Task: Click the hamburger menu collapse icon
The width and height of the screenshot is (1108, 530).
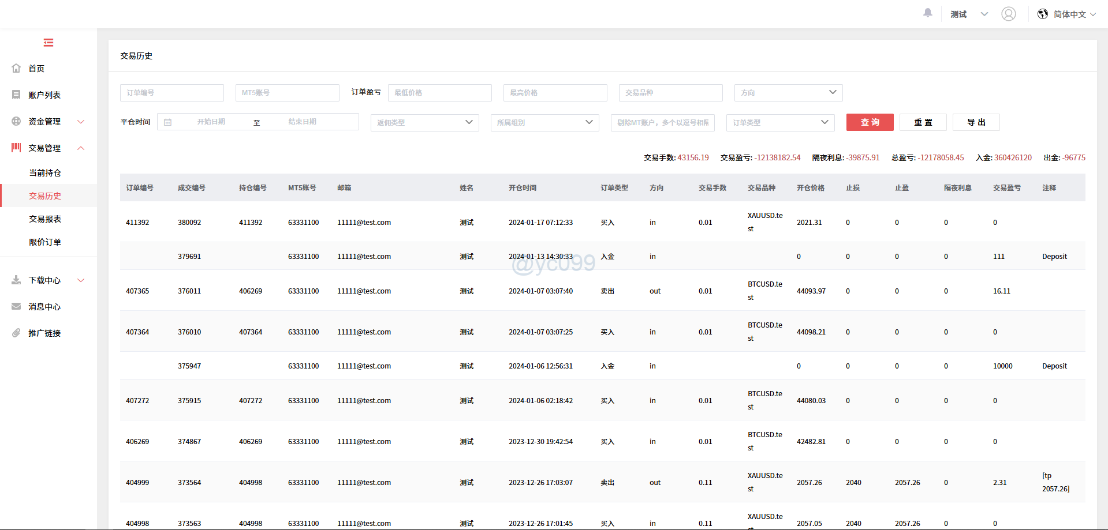Action: click(x=48, y=42)
